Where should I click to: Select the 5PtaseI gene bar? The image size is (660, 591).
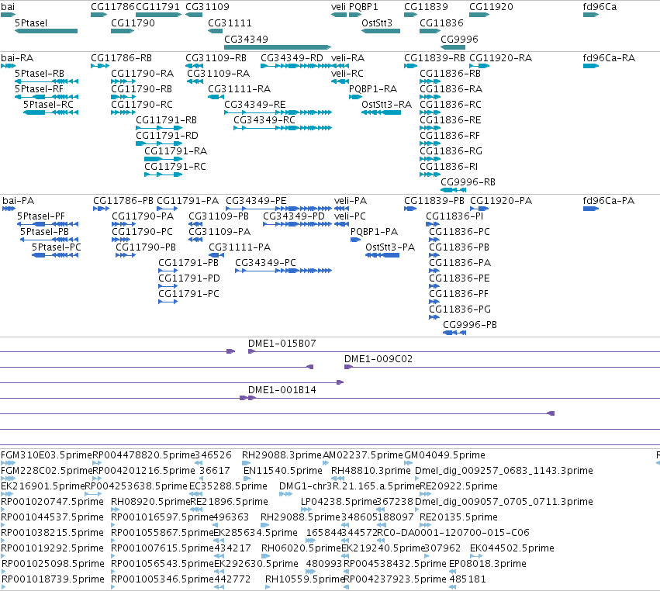coord(47,31)
